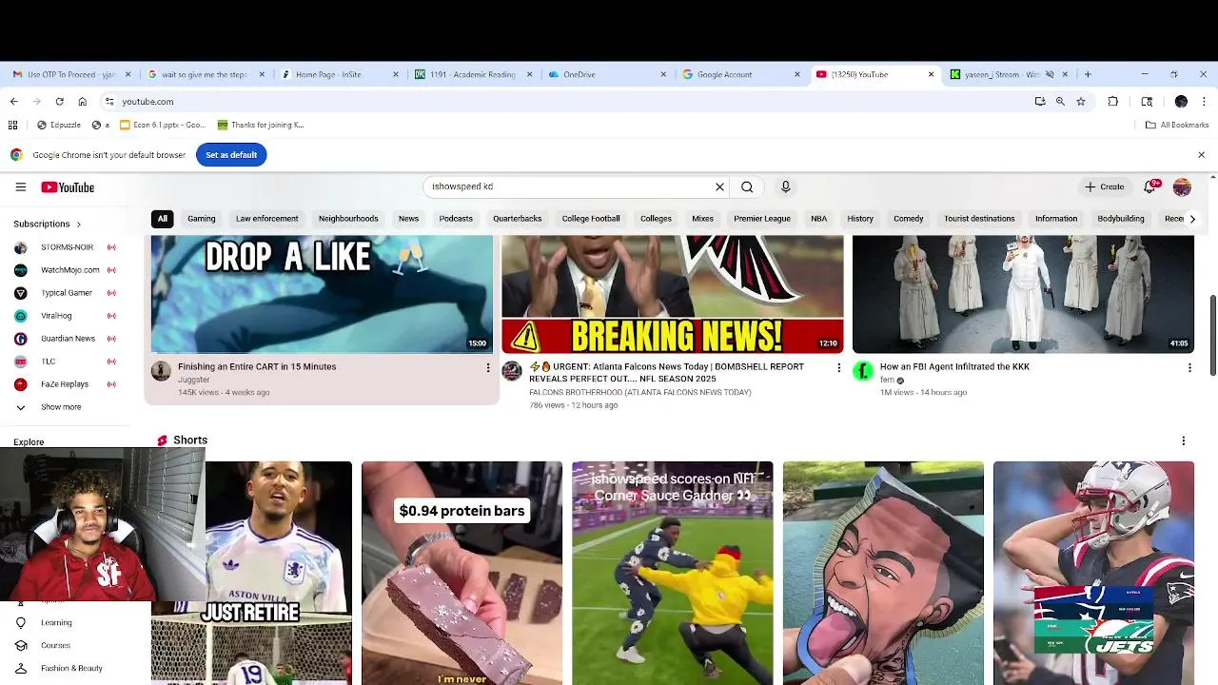Start voice search with the microphone
Viewport: 1218px width, 685px height.
(785, 187)
